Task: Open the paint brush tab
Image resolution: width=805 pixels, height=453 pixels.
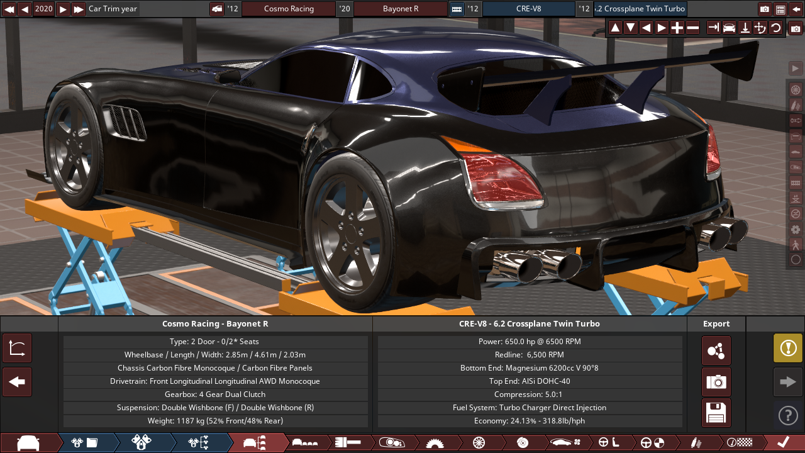Action: (x=347, y=443)
